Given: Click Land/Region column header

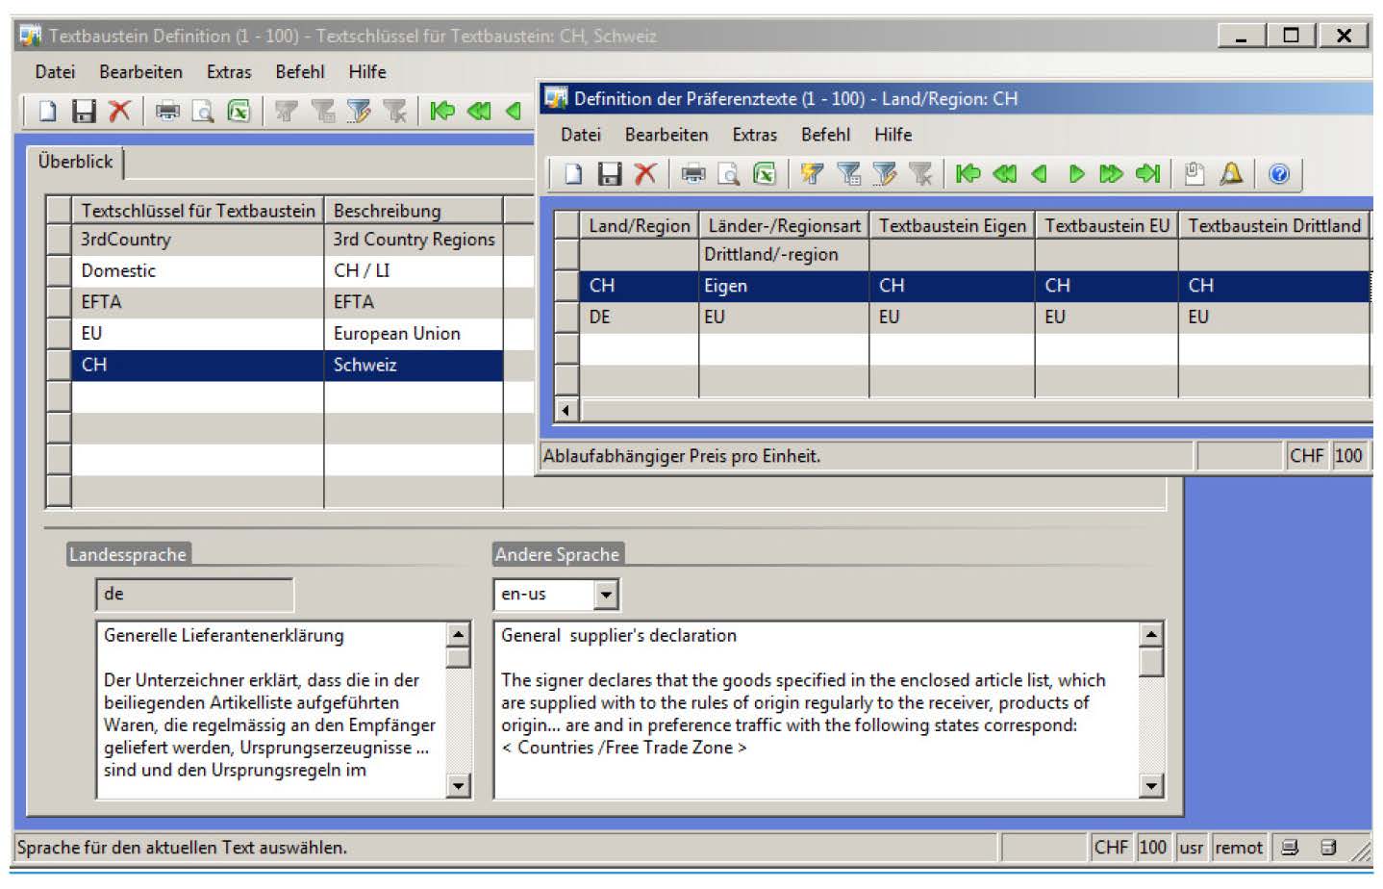Looking at the screenshot, I should tap(640, 225).
